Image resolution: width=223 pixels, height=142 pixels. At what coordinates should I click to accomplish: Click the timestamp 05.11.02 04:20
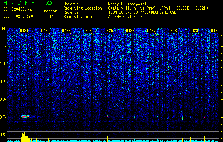18,16
